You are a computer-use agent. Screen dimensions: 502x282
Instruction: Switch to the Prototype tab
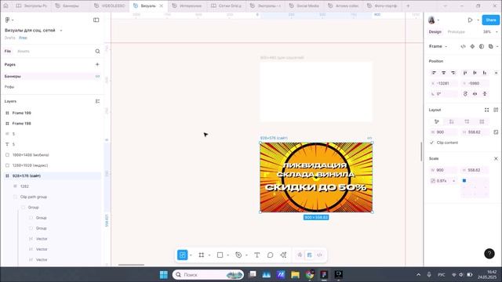[x=456, y=31]
